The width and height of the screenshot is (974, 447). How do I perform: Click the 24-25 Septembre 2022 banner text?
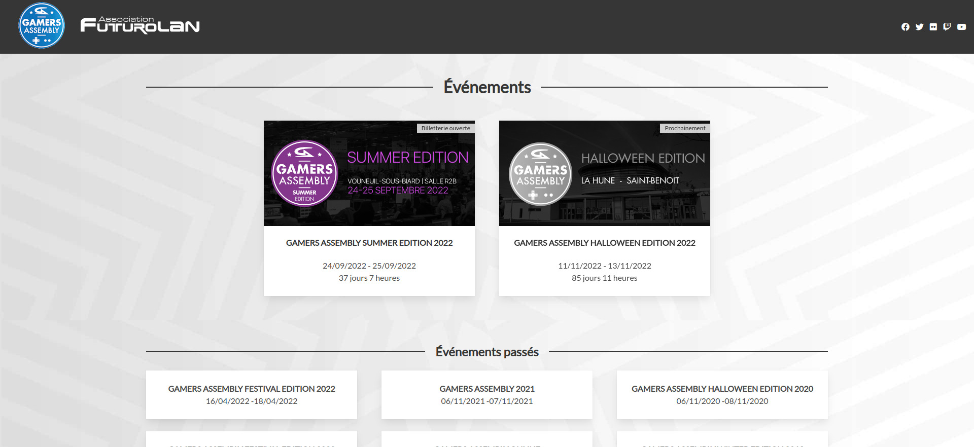tap(398, 191)
